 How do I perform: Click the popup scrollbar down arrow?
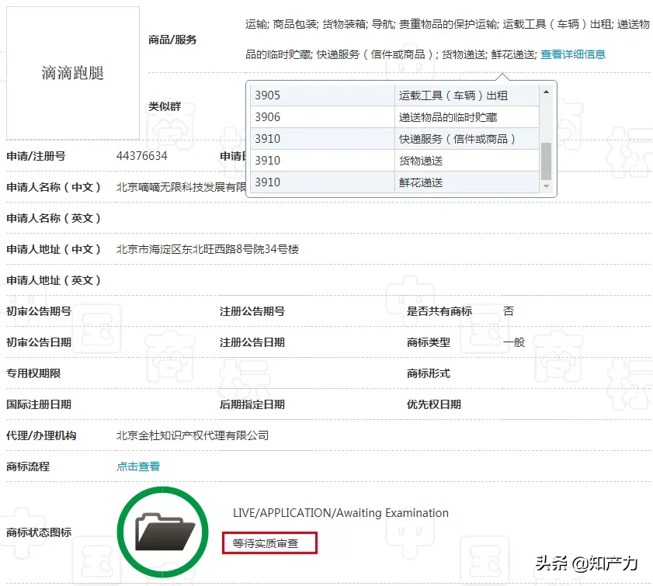pyautogui.click(x=546, y=186)
